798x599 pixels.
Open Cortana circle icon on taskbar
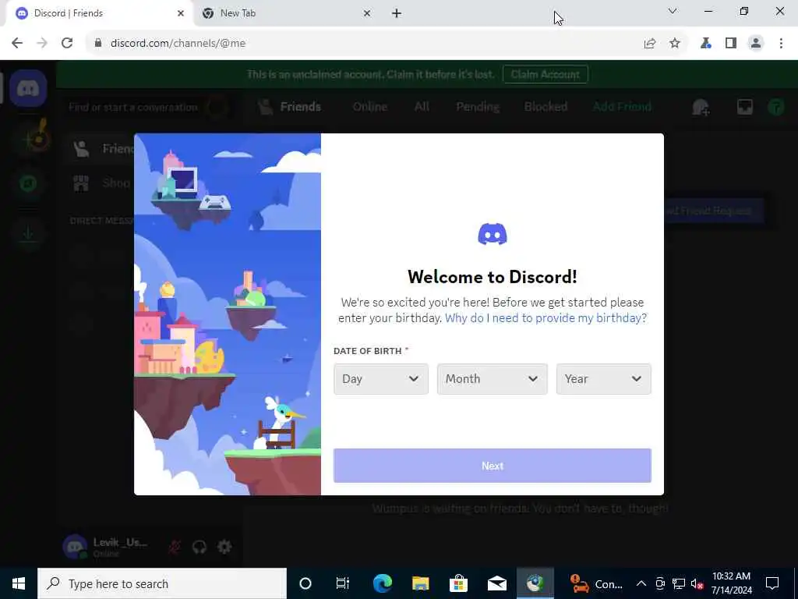(x=305, y=583)
